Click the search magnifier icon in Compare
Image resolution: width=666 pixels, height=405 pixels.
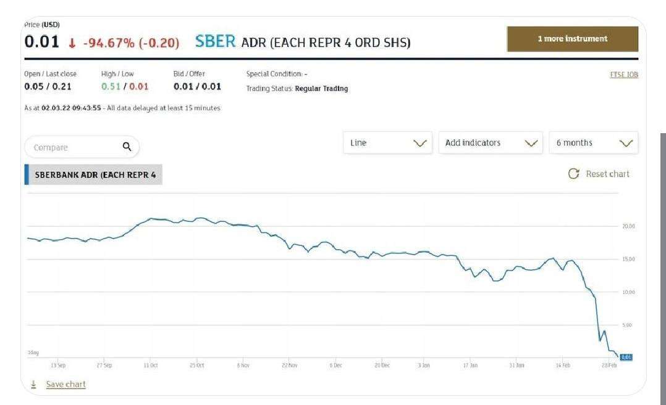(x=127, y=147)
